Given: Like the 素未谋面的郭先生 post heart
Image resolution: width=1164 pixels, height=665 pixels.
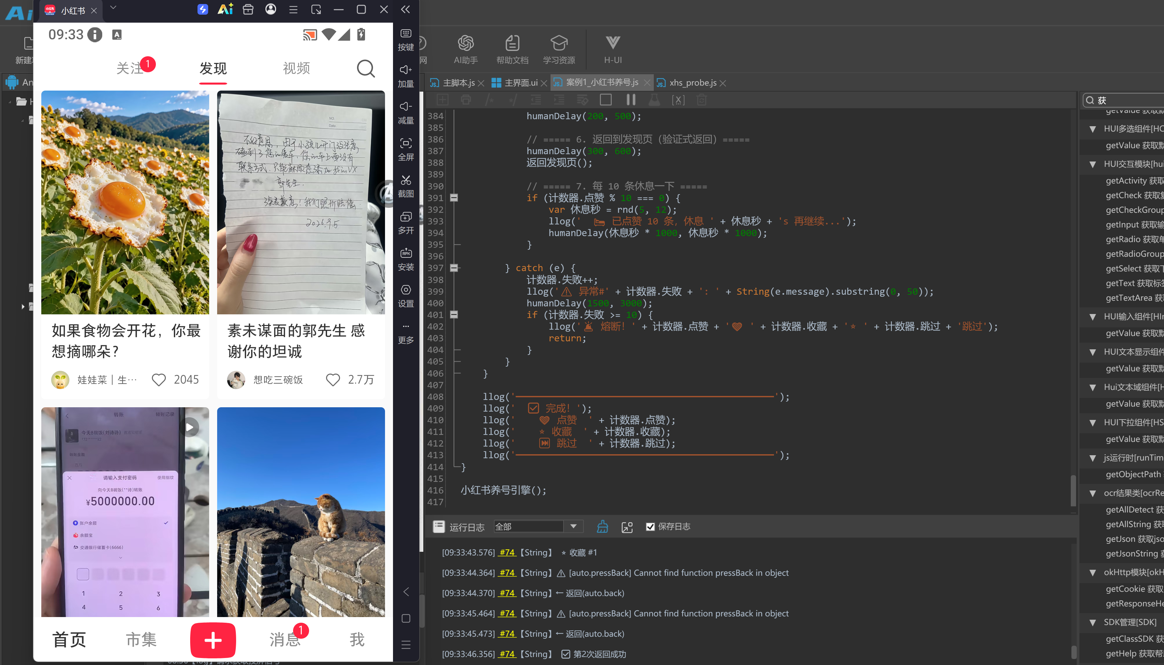Looking at the screenshot, I should click(332, 380).
